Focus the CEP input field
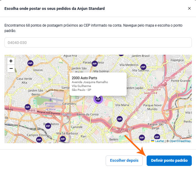This screenshot has width=196, height=171. point(98,42)
